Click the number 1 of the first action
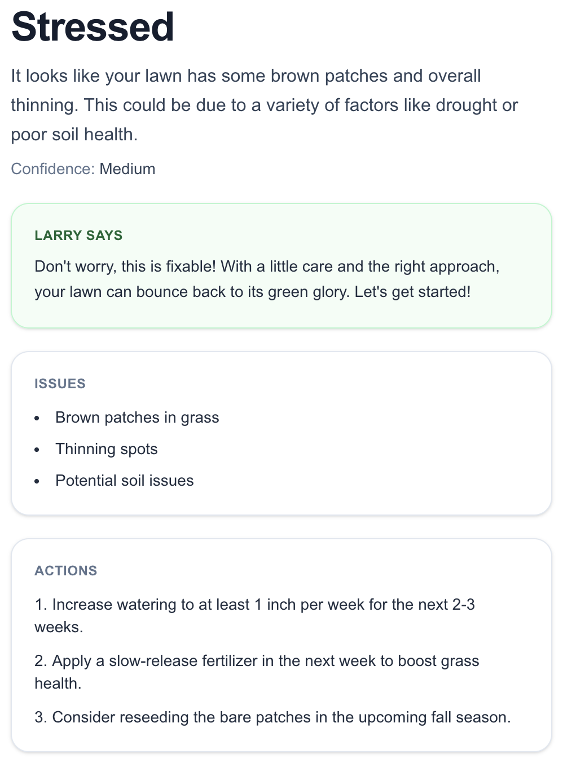The image size is (563, 763). coord(39,605)
